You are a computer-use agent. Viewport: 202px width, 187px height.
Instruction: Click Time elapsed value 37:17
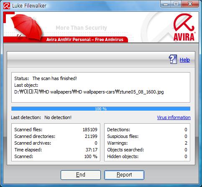pyautogui.click(x=92, y=150)
